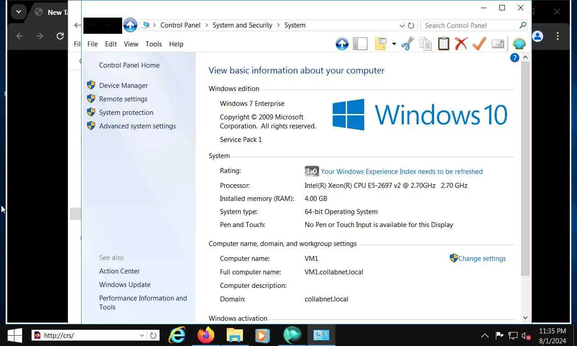Screen dimensions: 577x346
Task: Expand the taskbar address dropdown arrow
Action: click(x=142, y=335)
